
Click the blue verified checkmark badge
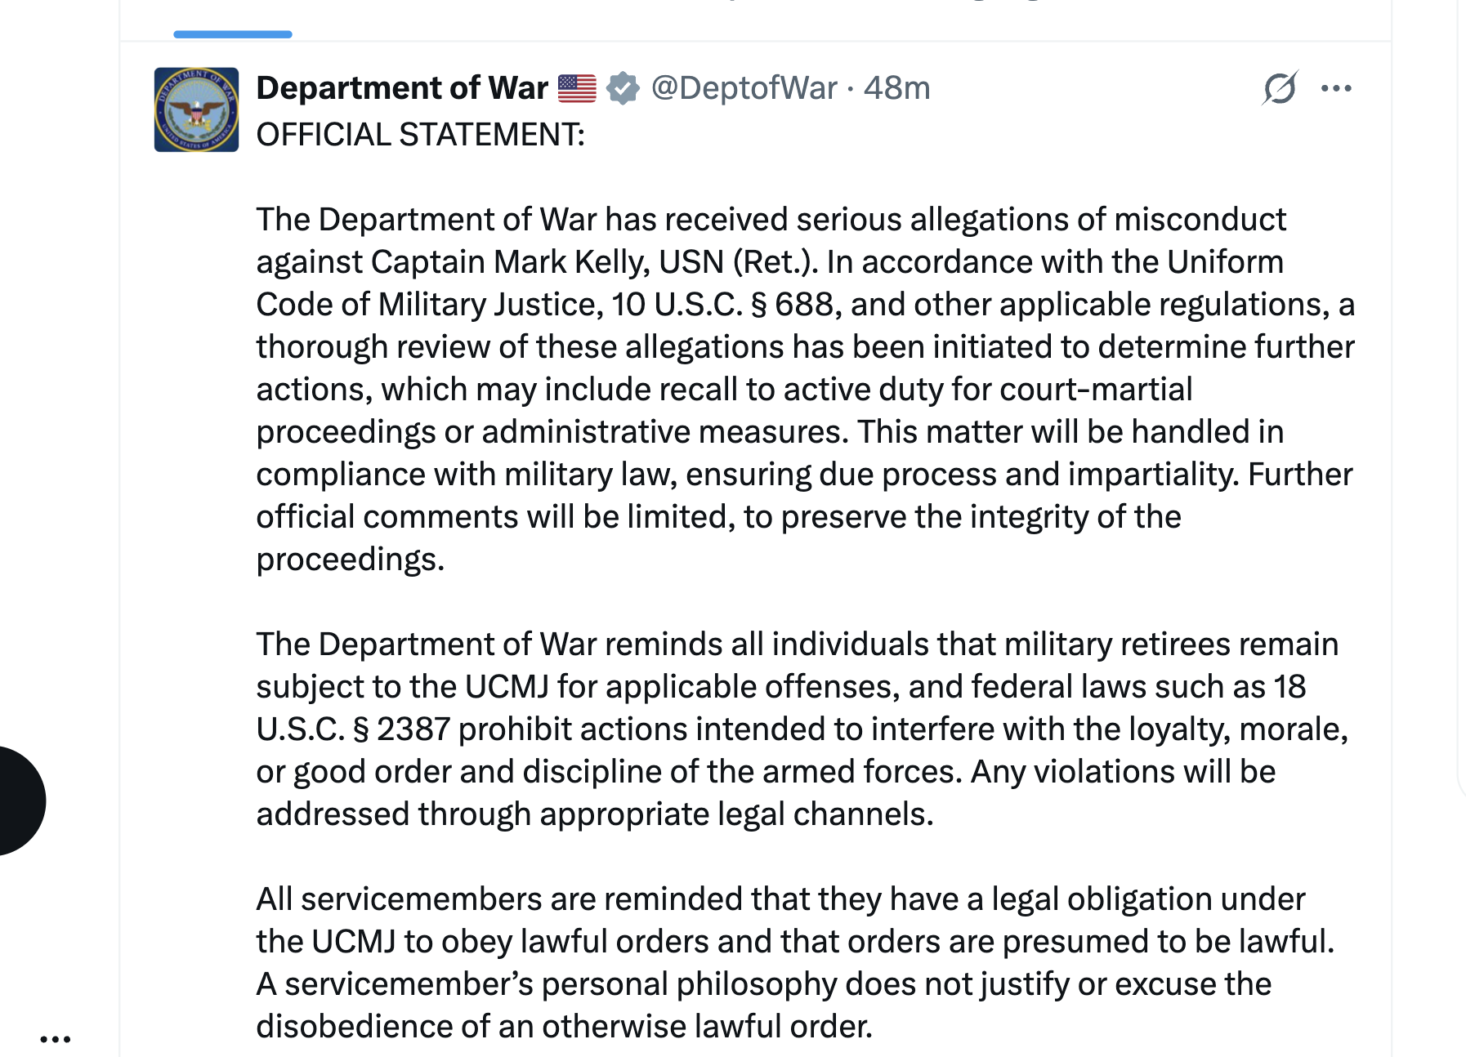tap(623, 88)
